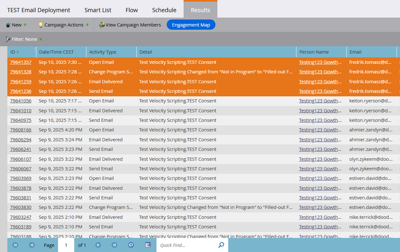The width and height of the screenshot is (400, 252).
Task: Go to next page icon
Action: 98,245
